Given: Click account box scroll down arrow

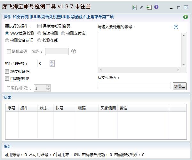Looking at the screenshot, I should click(184, 64).
